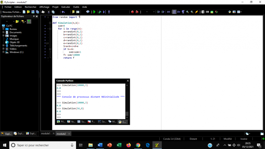Click the Undo arrow toolbar icon
265x149 pixels.
pos(63,12)
